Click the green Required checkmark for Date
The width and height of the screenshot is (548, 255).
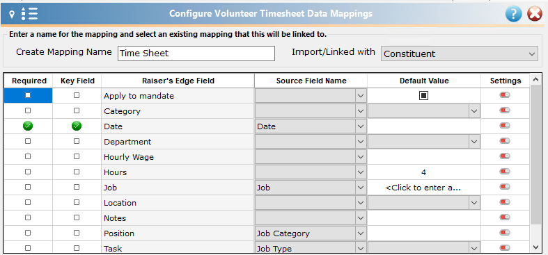point(28,126)
